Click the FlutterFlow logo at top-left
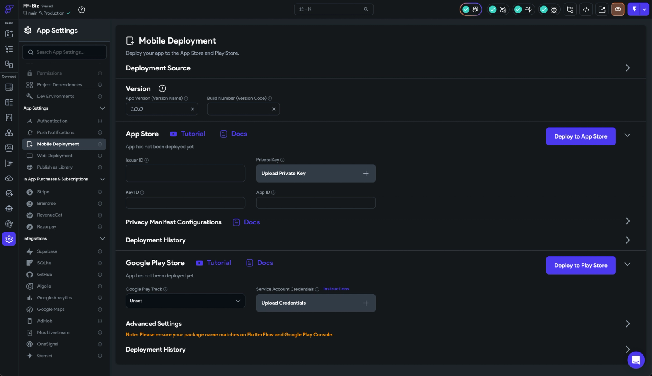Viewport: 652px width, 376px height. (9, 9)
